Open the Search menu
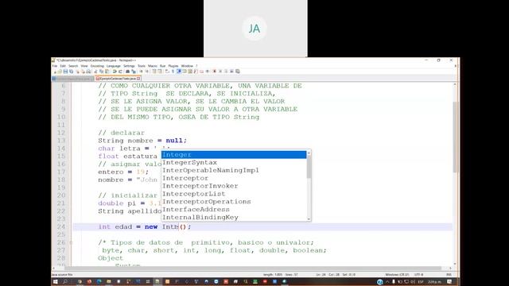509x286 pixels. [x=73, y=66]
